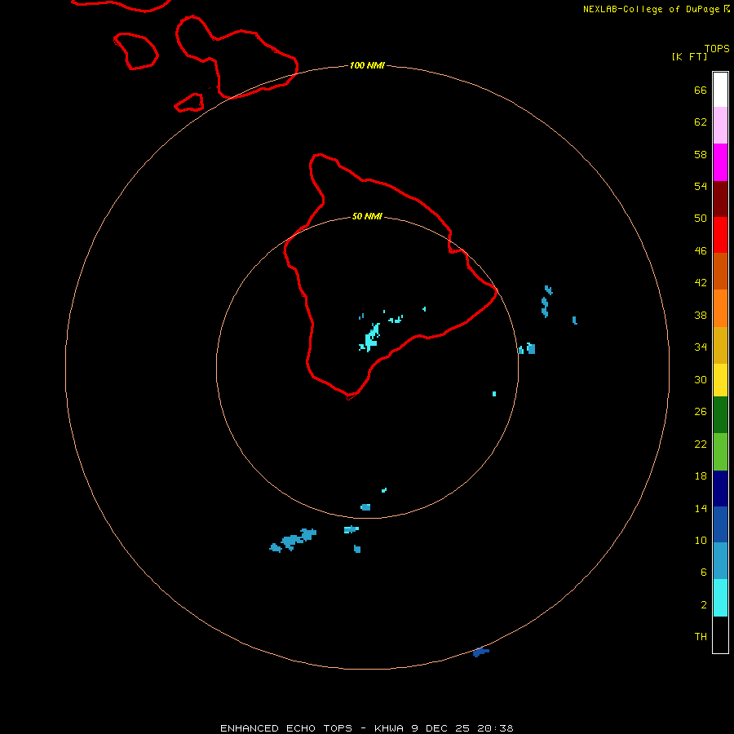Click the dark red 54 kft legend swatch
This screenshot has height=734, width=734.
tap(720, 198)
